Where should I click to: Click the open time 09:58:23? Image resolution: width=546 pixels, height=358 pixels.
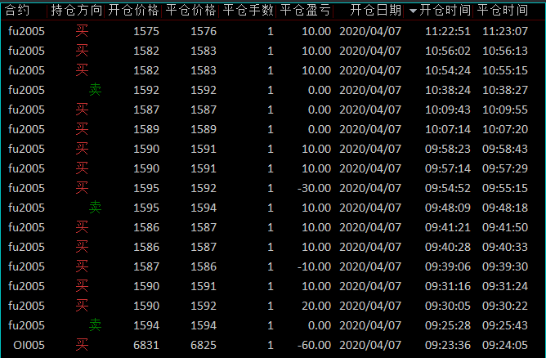(x=447, y=149)
